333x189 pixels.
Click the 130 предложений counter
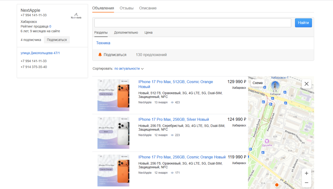[151, 55]
